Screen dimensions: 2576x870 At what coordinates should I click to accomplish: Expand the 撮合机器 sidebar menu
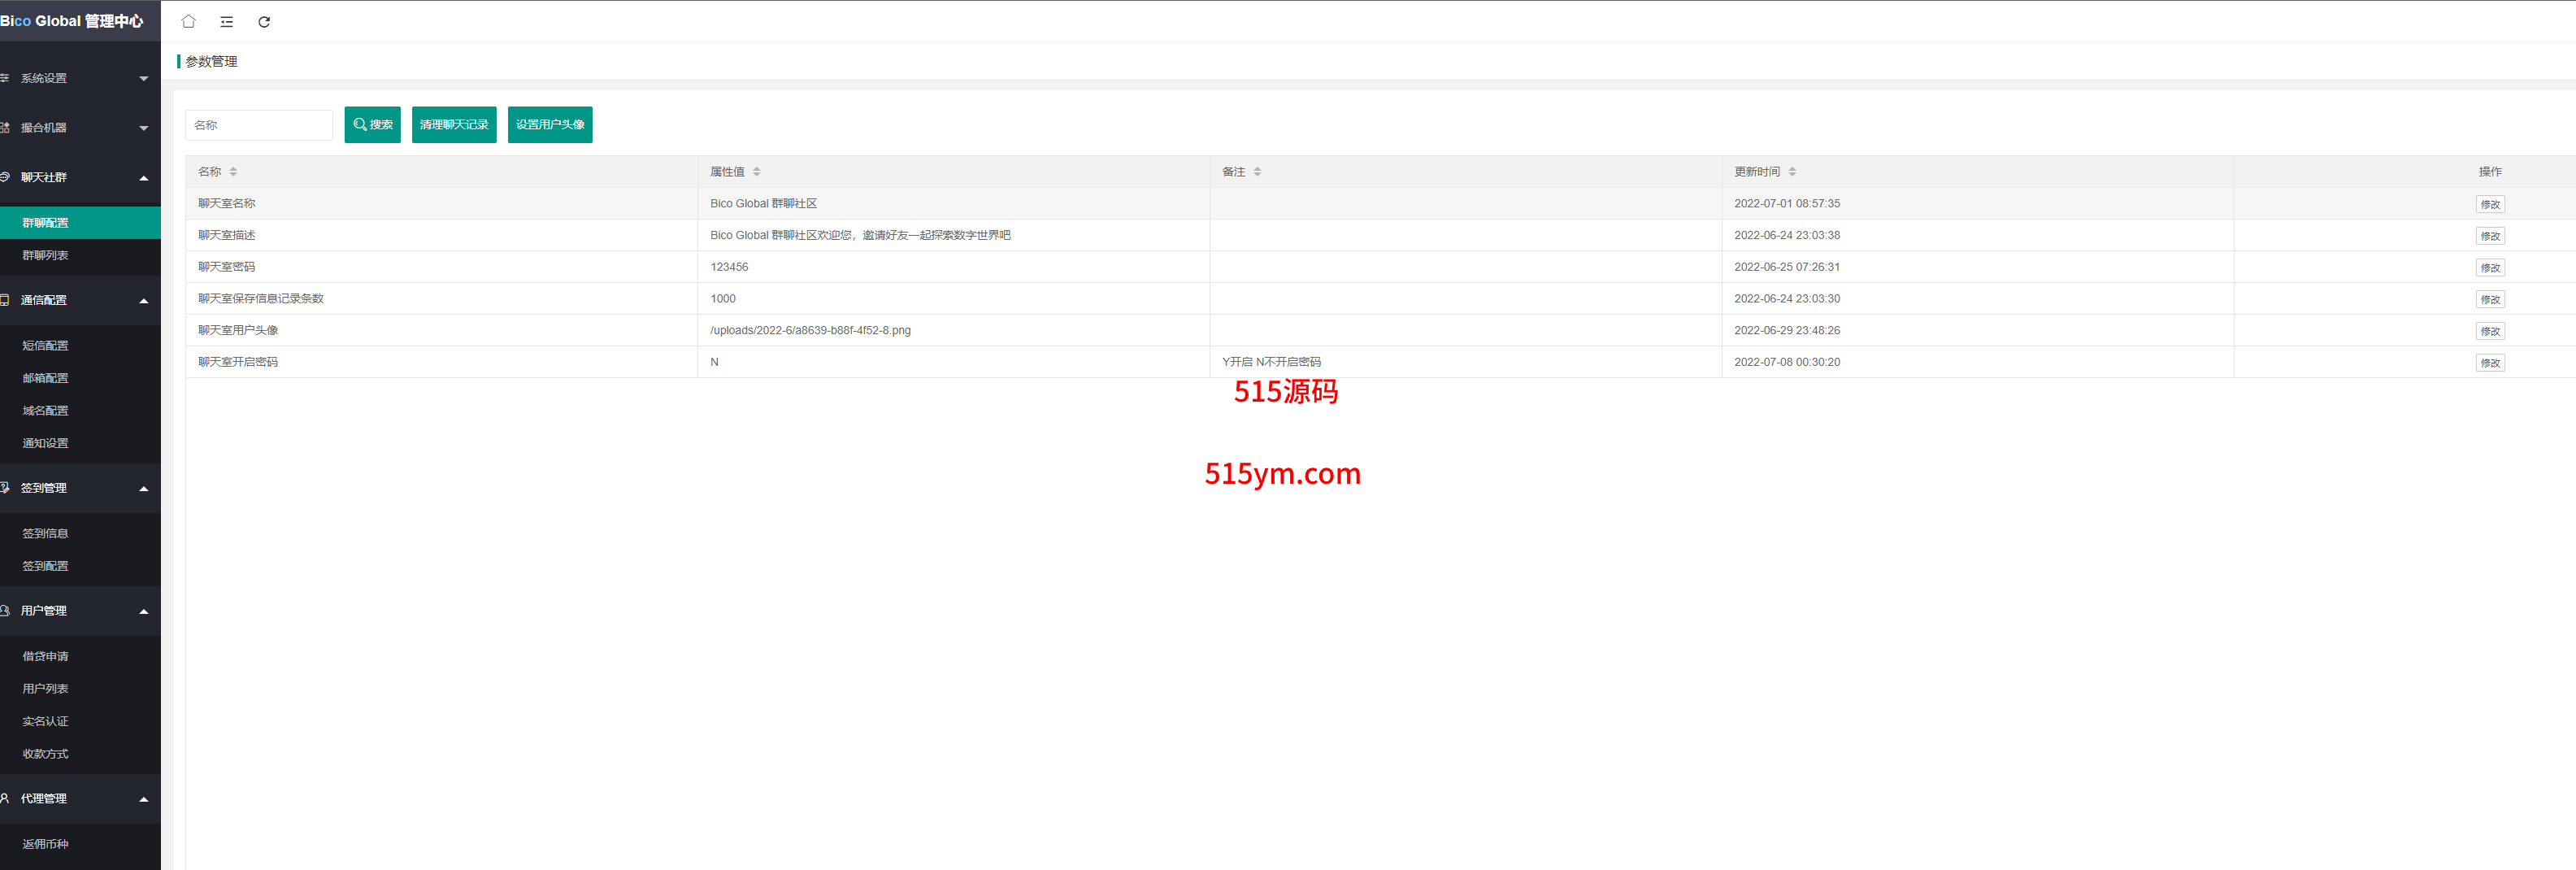tap(80, 128)
